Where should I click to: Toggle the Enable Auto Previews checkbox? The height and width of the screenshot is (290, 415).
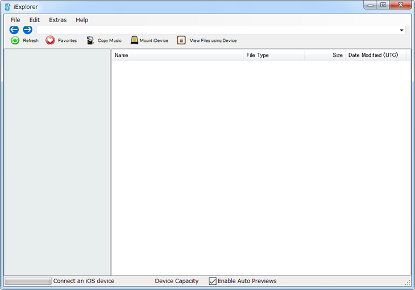tap(213, 281)
